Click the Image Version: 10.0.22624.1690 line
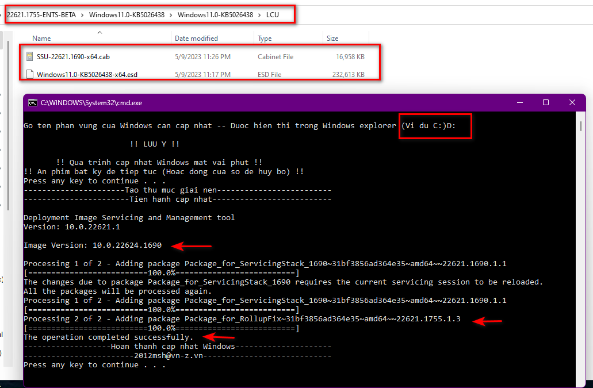Viewport: 593px width, 388px height. pos(93,245)
